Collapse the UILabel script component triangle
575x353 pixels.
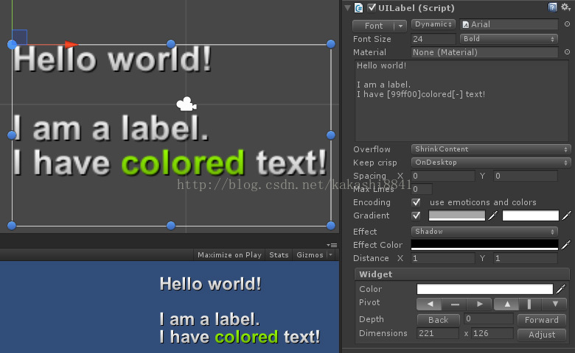pyautogui.click(x=348, y=7)
